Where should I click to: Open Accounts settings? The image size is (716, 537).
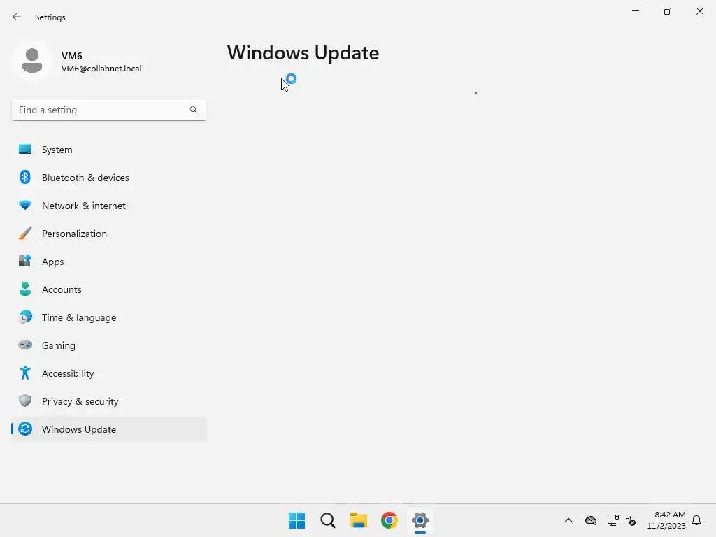point(108,289)
